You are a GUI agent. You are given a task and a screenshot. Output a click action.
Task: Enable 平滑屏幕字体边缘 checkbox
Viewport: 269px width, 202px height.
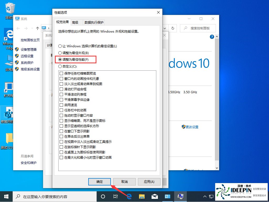click(x=61, y=100)
